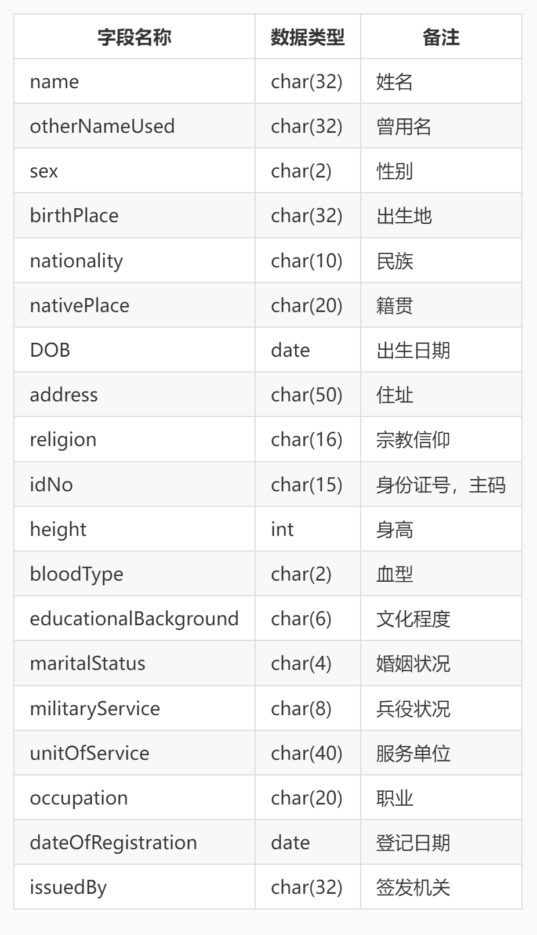This screenshot has height=935, width=537.
Task: Select the nationality field cell
Action: 77,261
